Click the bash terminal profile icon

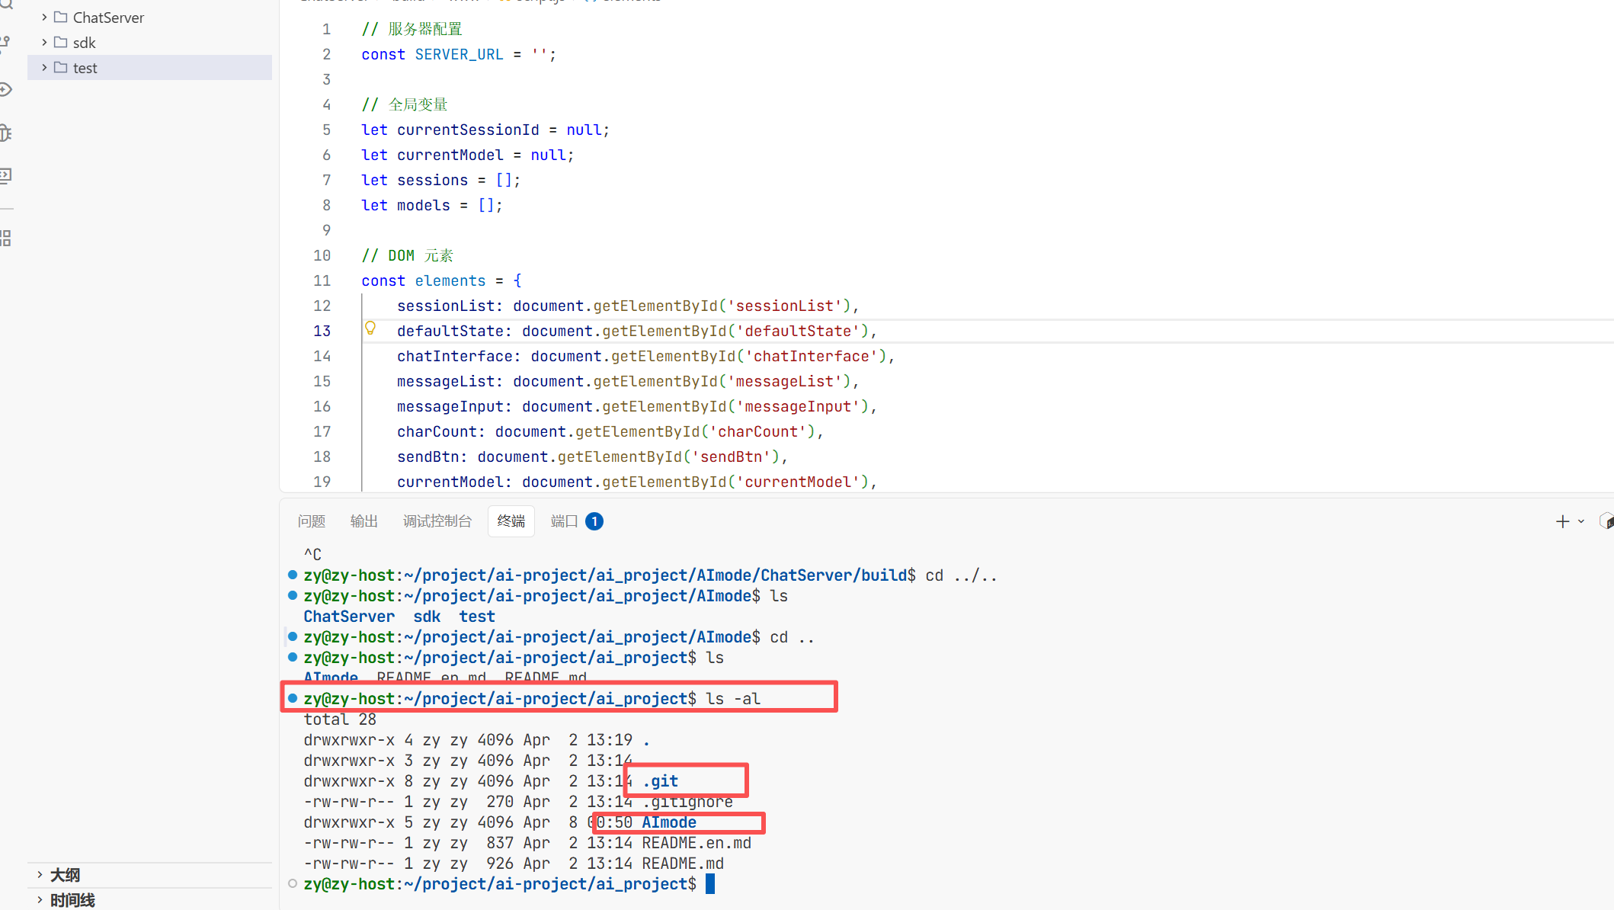(x=1606, y=521)
